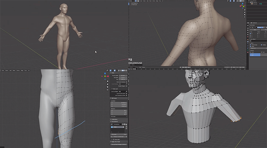Toggle the Mirror modifier Axis Y checkbox
This screenshot has width=267, height=148.
coord(251,35)
